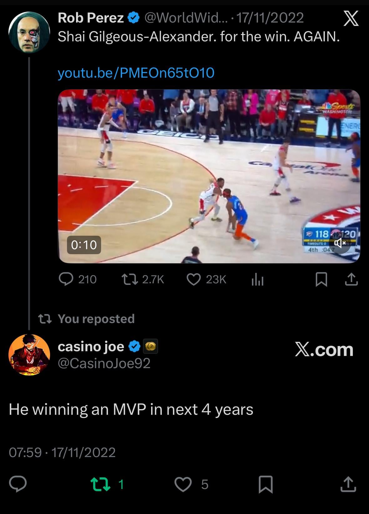This screenshot has height=514, width=369.
Task: View analytics icon on Rob Perez's tweet
Action: [x=257, y=279]
